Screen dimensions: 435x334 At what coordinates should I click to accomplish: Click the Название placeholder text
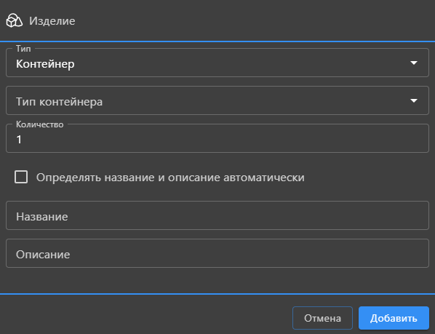(42, 217)
